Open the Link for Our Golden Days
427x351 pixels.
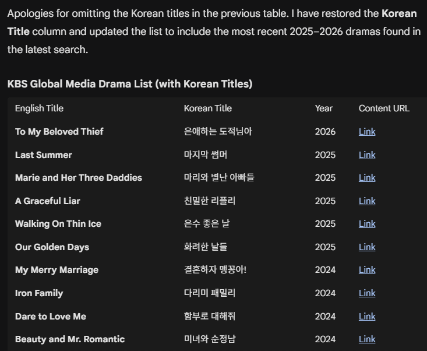click(x=367, y=247)
